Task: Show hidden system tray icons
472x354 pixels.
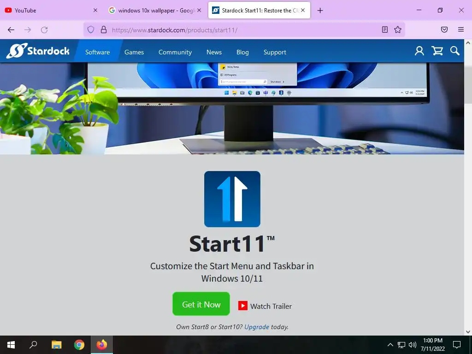Action: [x=390, y=345]
